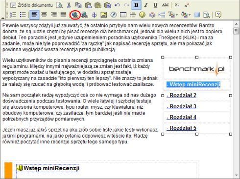Insert a page break
Image resolution: width=240 pixels, height=179 pixels.
(162, 15)
